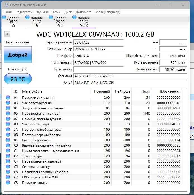Click the firmware version field 02.01A02
This screenshot has width=194, height=195.
click(x=98, y=43)
